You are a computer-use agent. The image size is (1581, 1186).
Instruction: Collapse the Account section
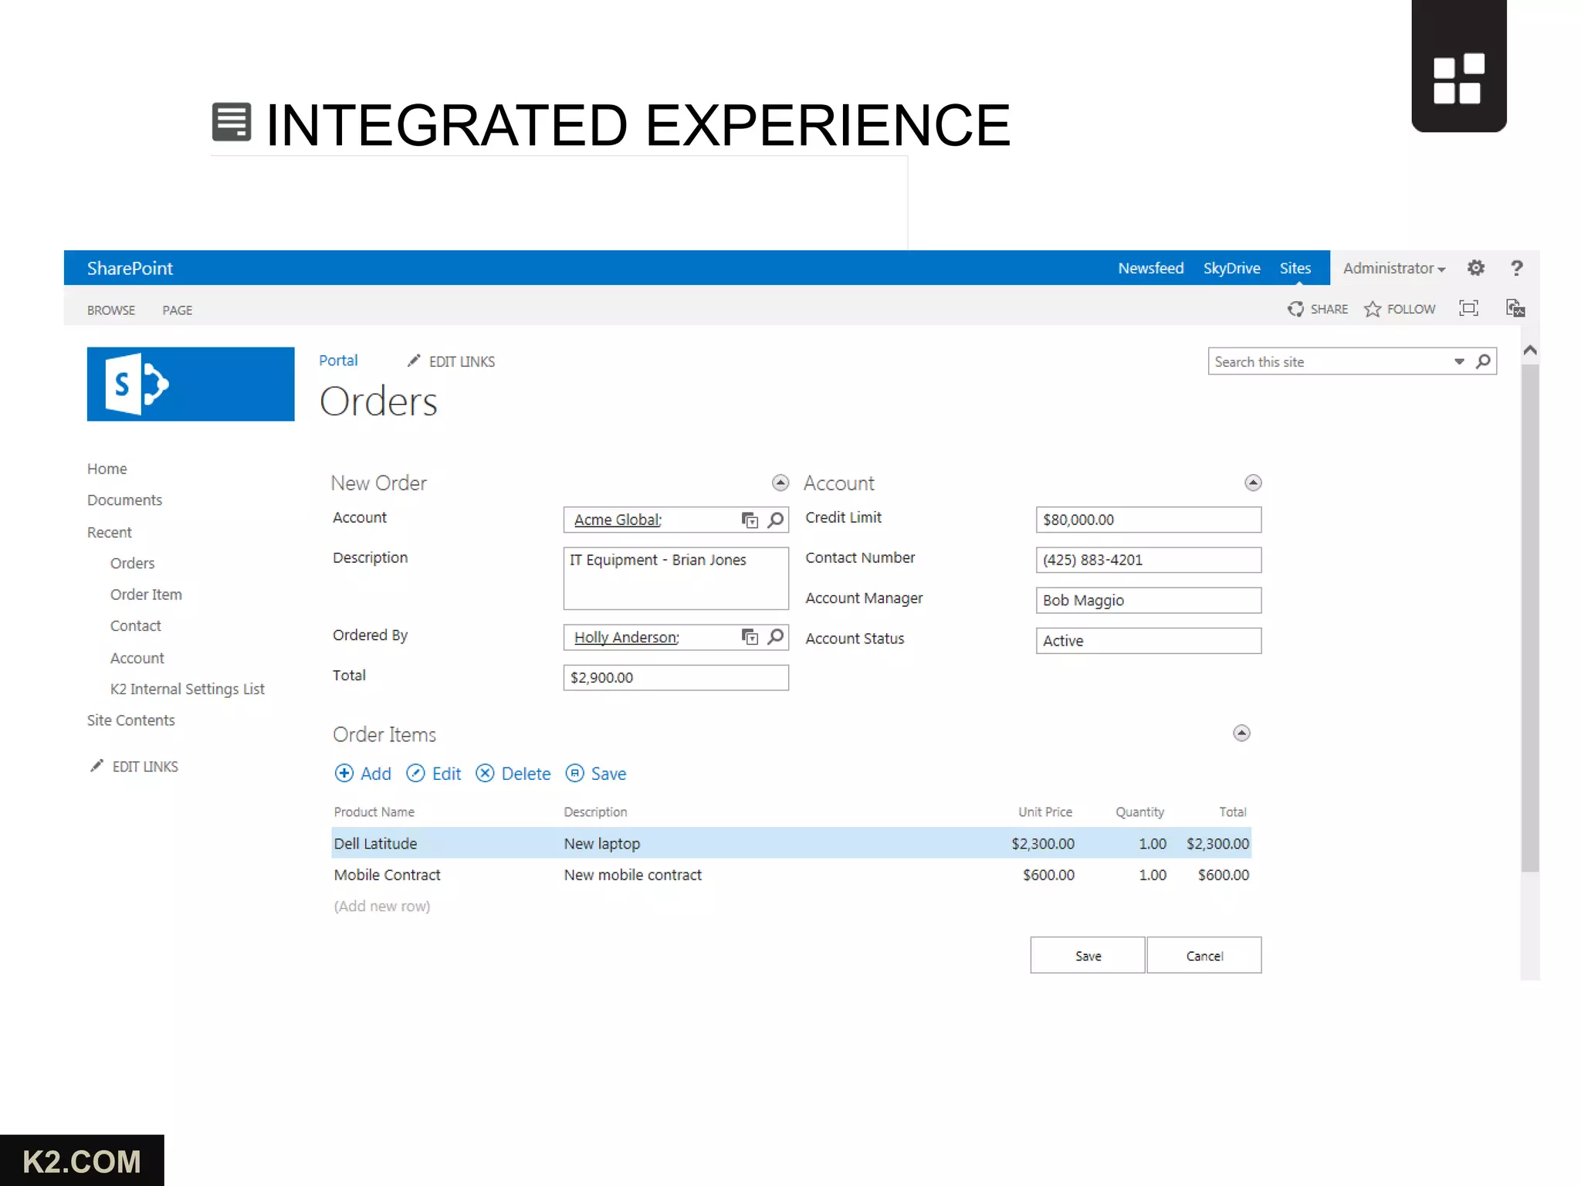pos(1253,483)
